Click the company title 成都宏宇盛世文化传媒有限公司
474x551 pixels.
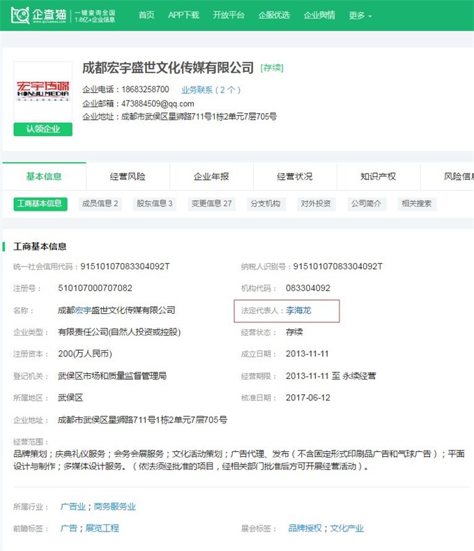pyautogui.click(x=168, y=68)
